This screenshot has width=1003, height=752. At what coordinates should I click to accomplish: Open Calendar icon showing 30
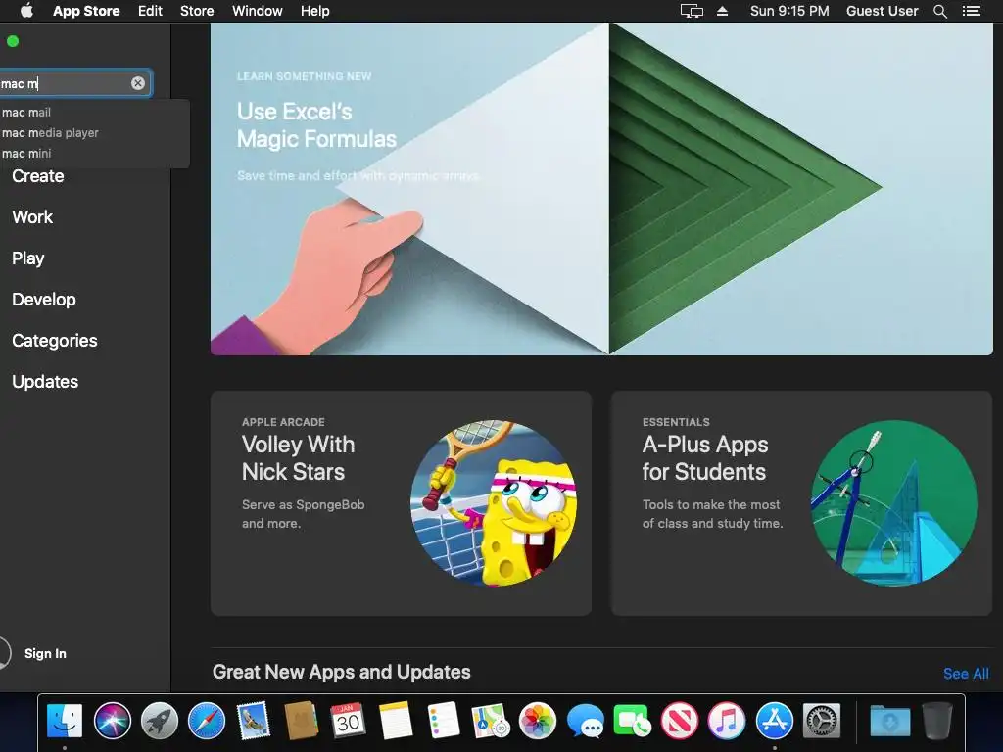click(348, 721)
